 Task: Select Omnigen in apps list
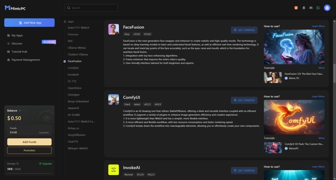pos(74,95)
